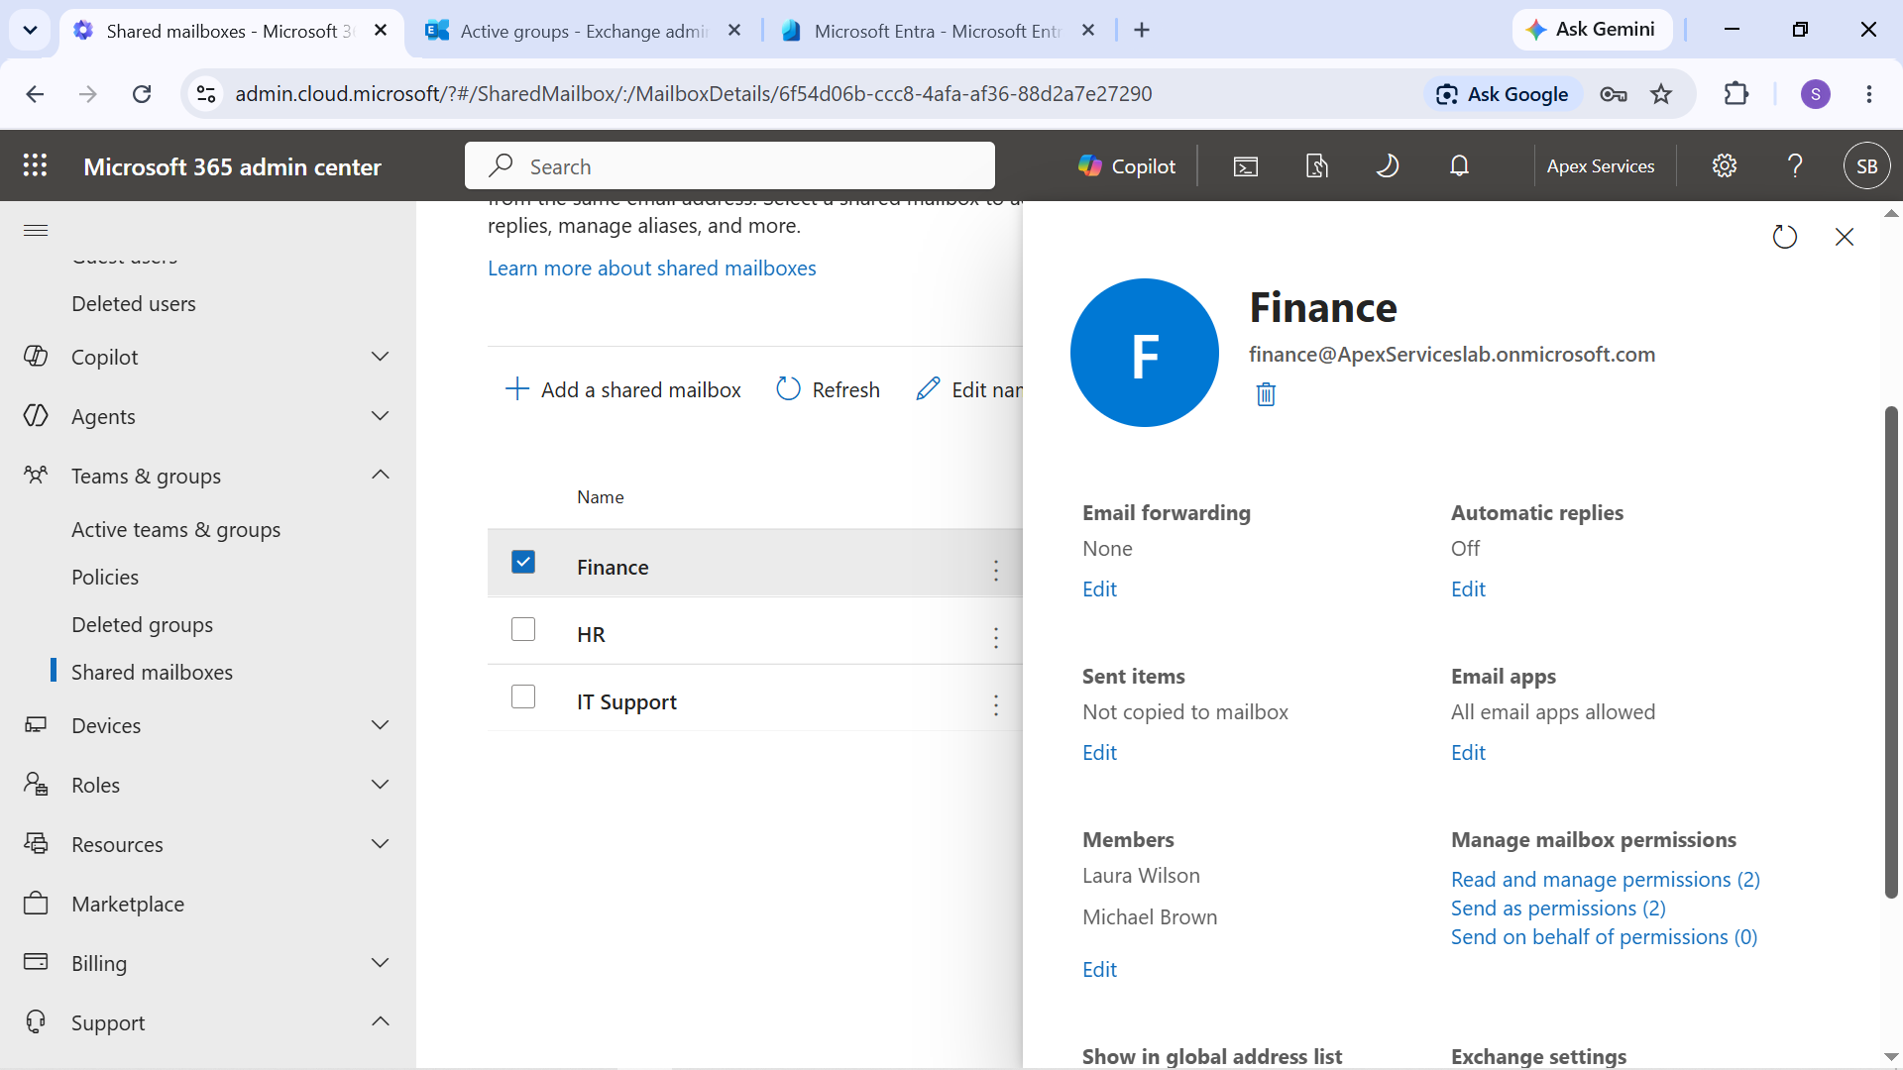Expand the Resources nav section
Viewport: 1903px width, 1070px height.
tap(380, 844)
